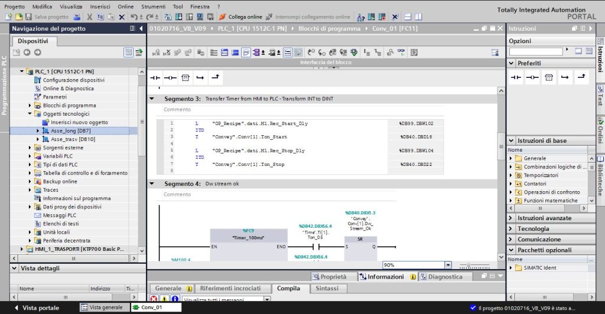Click the information filter icon in Compila tab
Screen dimensions: 605x314
[x=175, y=299]
